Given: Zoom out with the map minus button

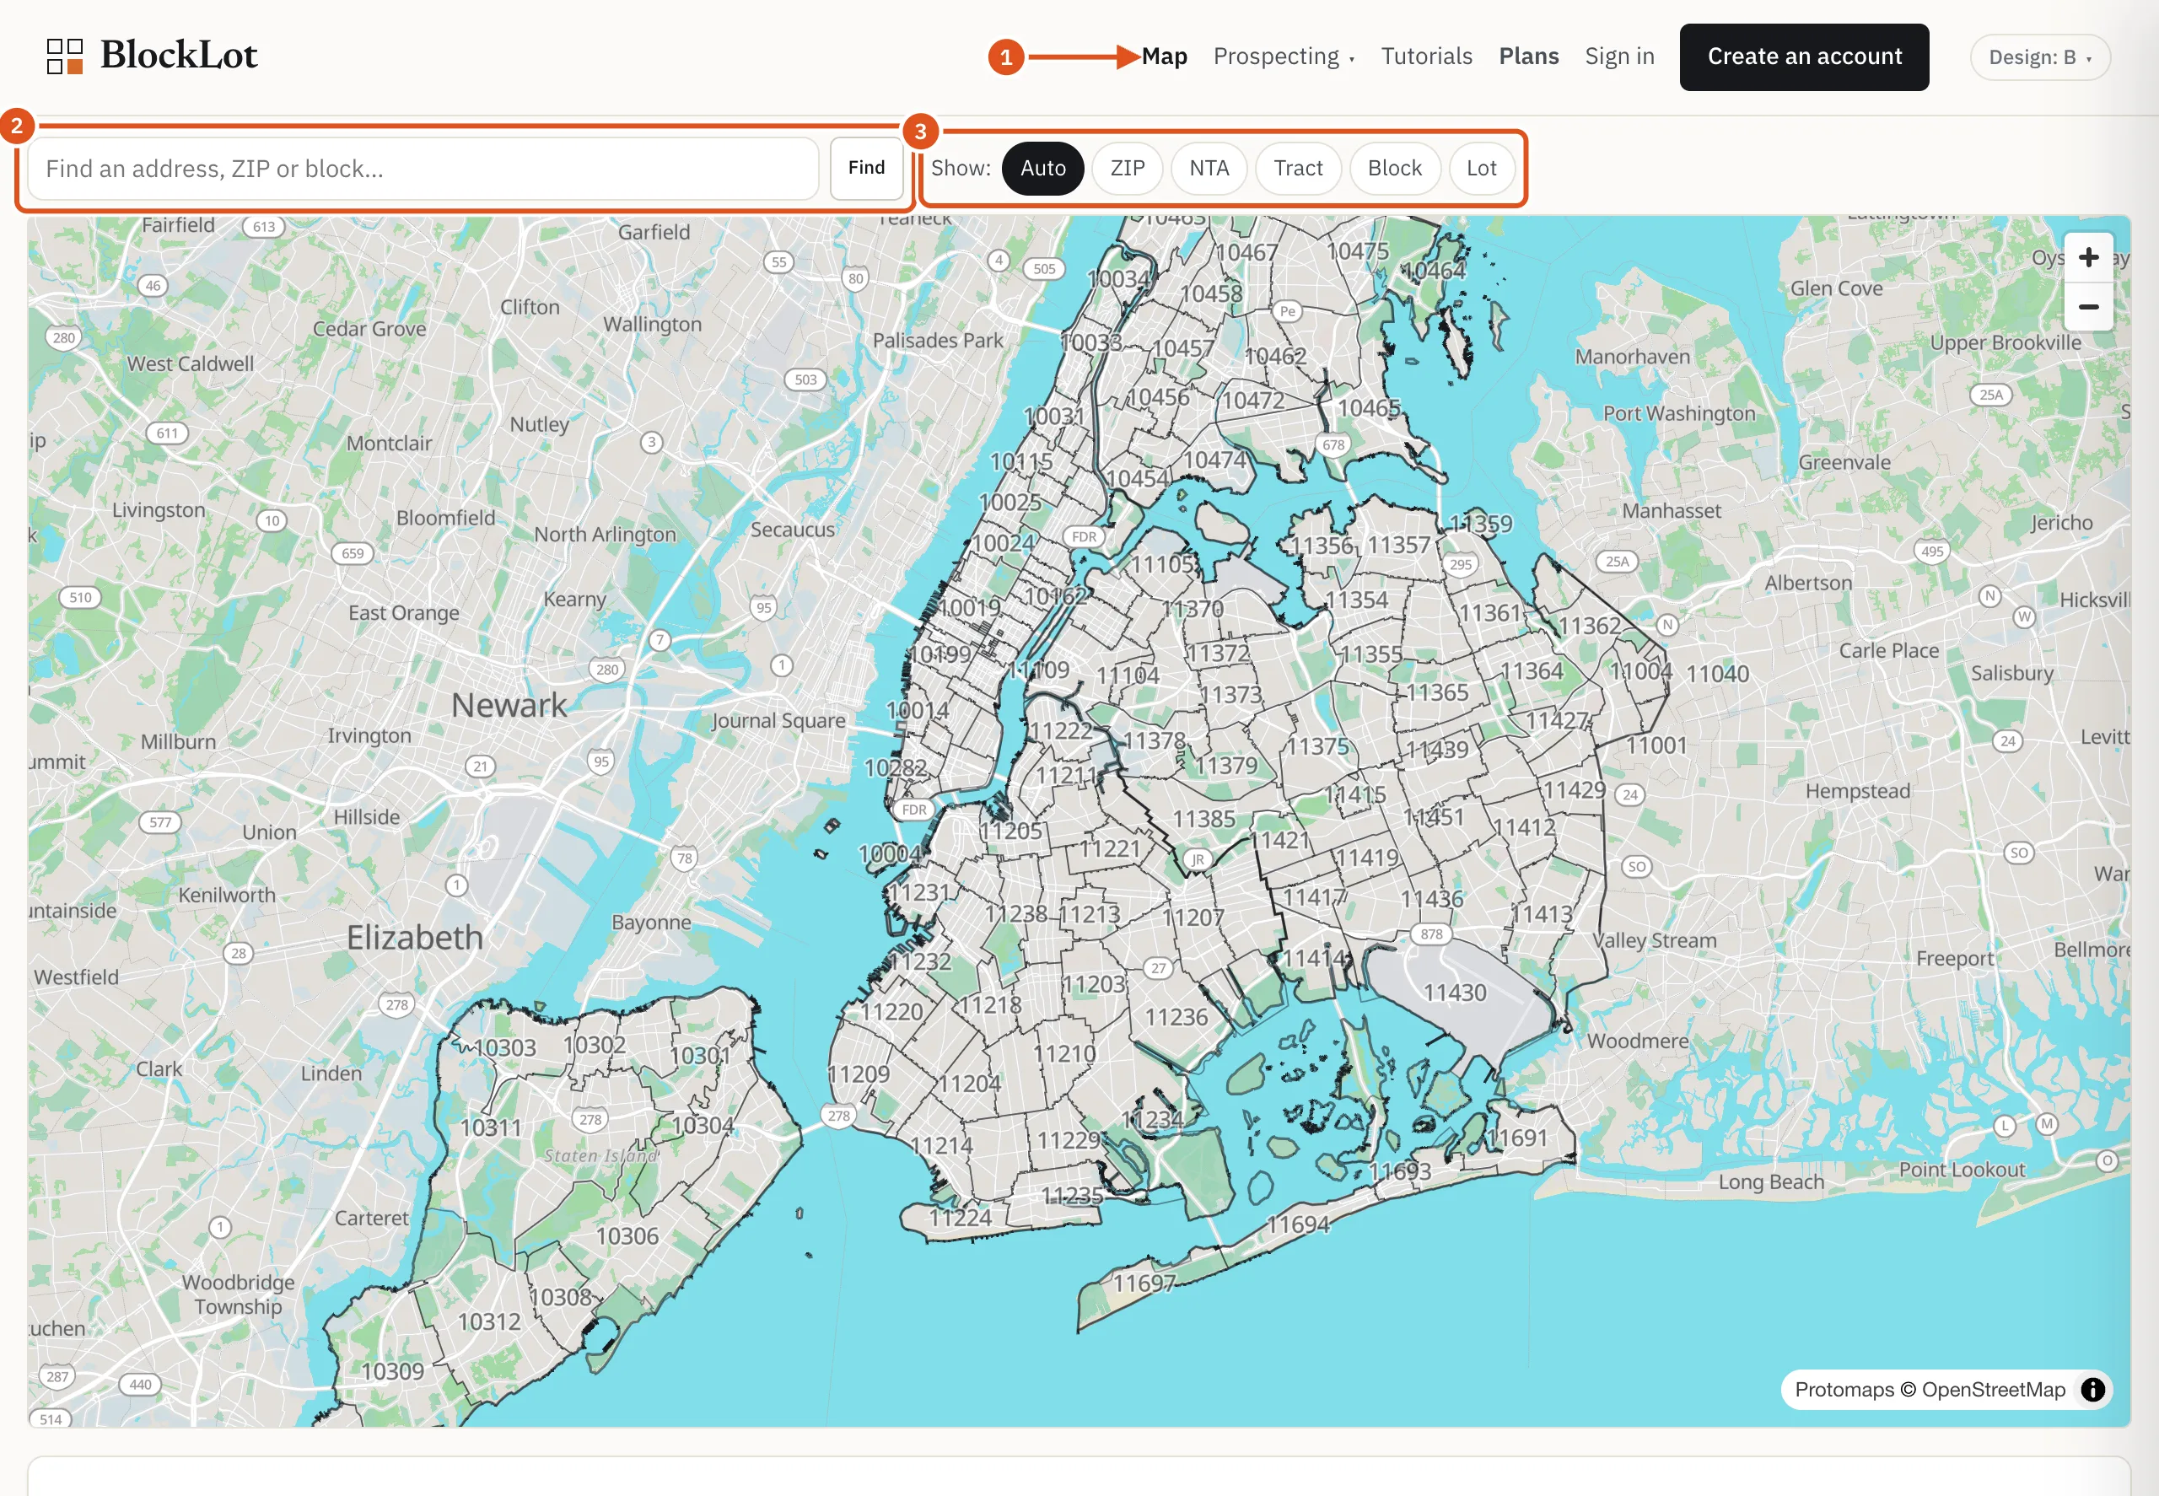Looking at the screenshot, I should click(2088, 306).
